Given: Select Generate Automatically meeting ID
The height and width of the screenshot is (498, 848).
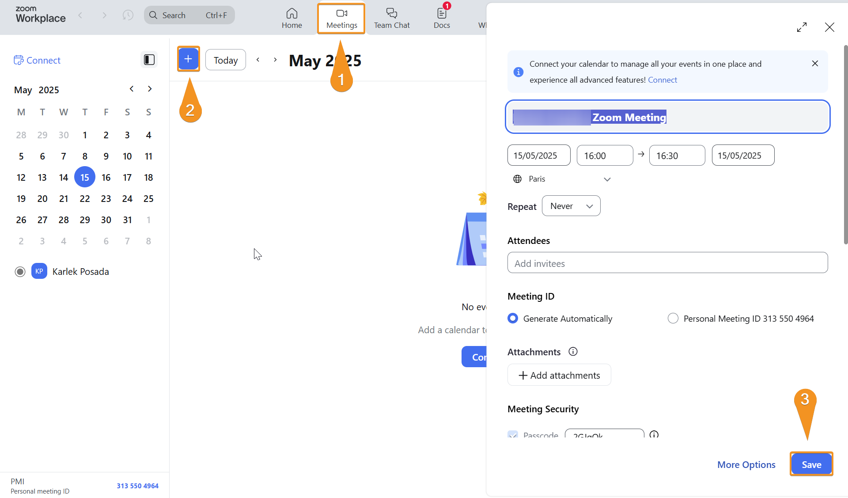Looking at the screenshot, I should click(x=513, y=318).
